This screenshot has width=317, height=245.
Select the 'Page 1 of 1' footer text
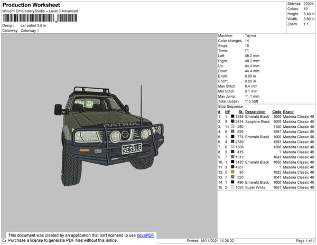tap(305, 241)
